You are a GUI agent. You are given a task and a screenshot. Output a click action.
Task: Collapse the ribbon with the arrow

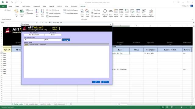click(x=193, y=19)
